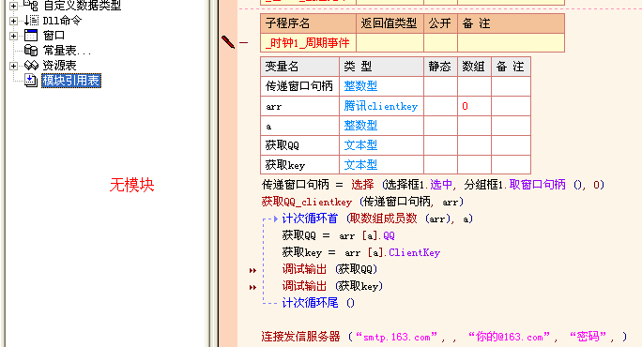Click the subroutine name _时钟1_周期事件
Image resolution: width=642 pixels, height=347 pixels.
coord(307,43)
